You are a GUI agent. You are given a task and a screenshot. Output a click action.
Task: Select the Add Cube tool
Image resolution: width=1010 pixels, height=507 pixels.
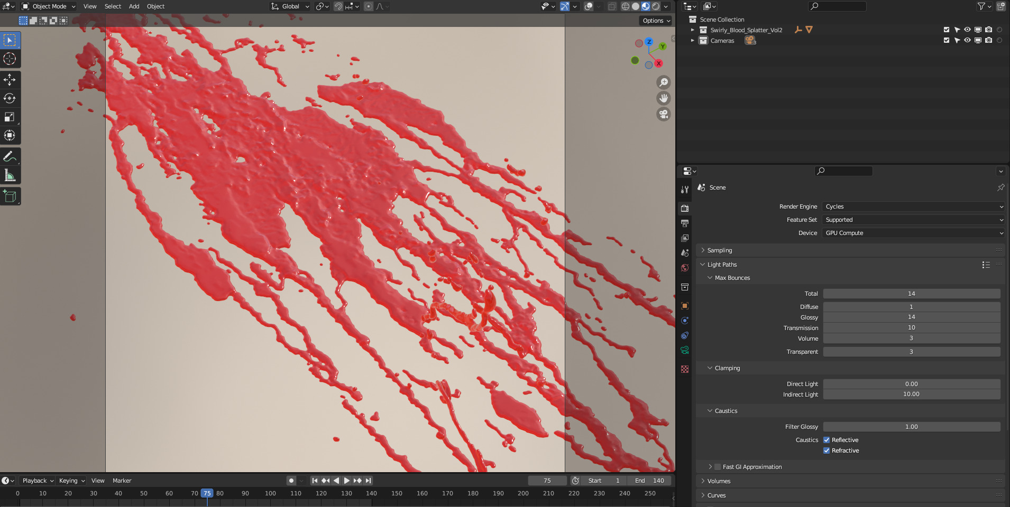pos(10,196)
